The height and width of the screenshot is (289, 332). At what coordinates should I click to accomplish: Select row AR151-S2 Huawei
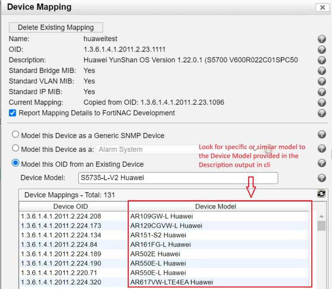[x=164, y=235]
